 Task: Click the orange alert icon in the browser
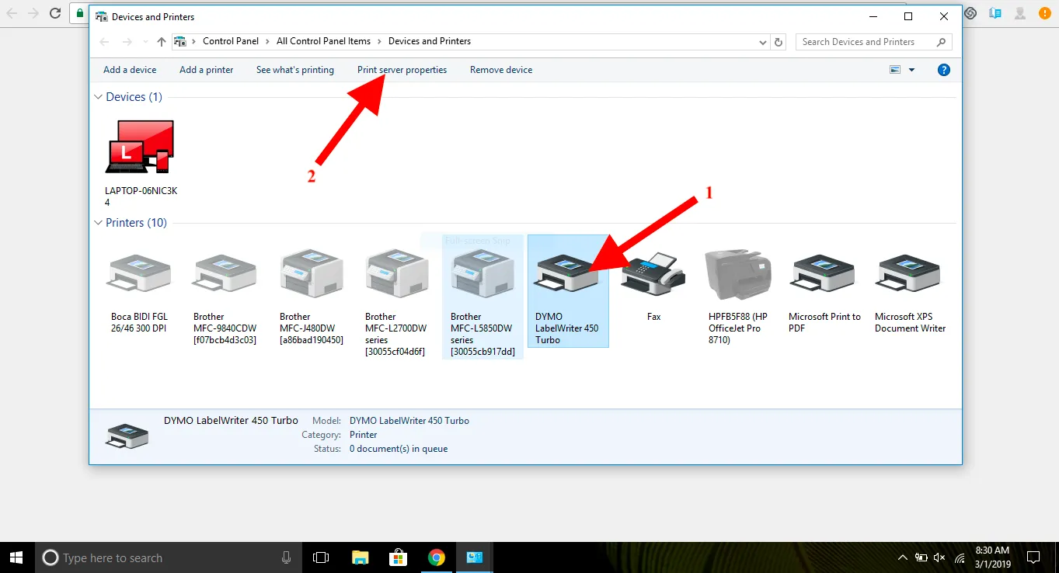click(x=1045, y=13)
